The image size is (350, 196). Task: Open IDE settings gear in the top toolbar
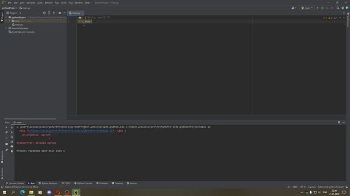[x=343, y=8]
